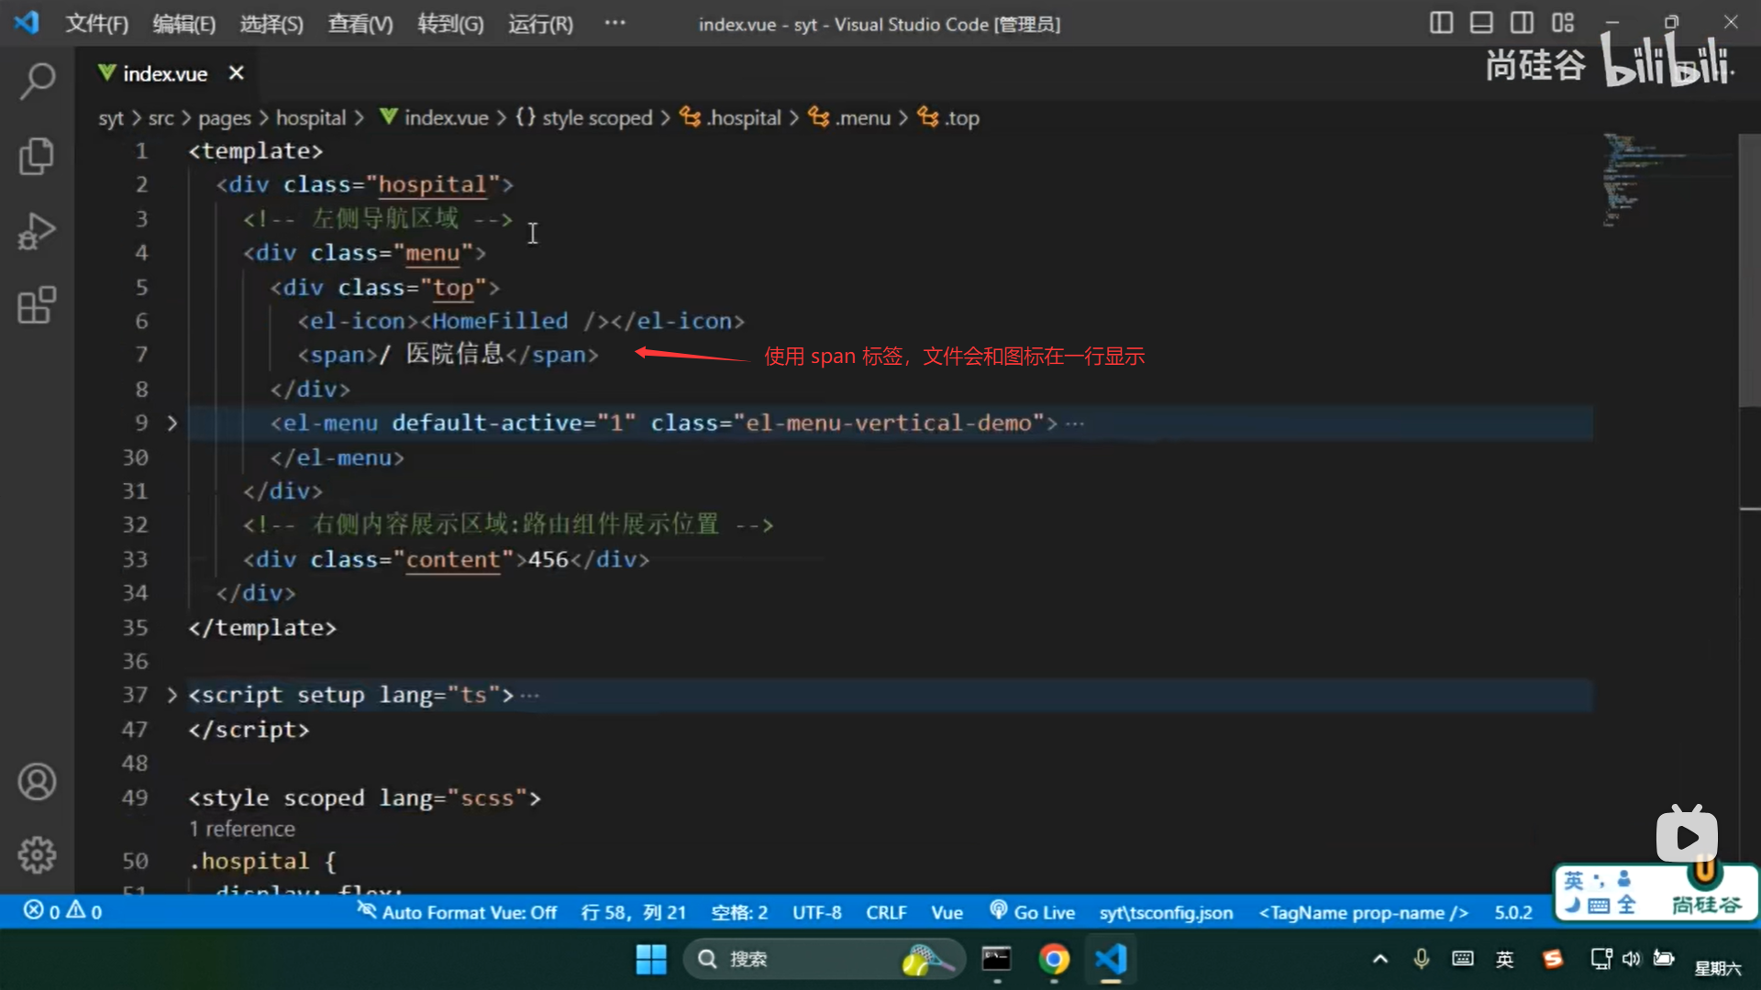The image size is (1761, 990).
Task: Open Run and Debug view
Action: pyautogui.click(x=37, y=231)
